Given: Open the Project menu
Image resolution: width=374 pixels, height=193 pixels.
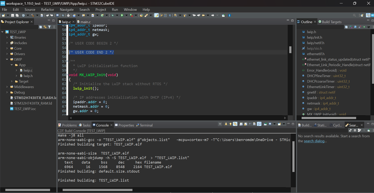Looking at the screenshot, I should tap(100, 9).
